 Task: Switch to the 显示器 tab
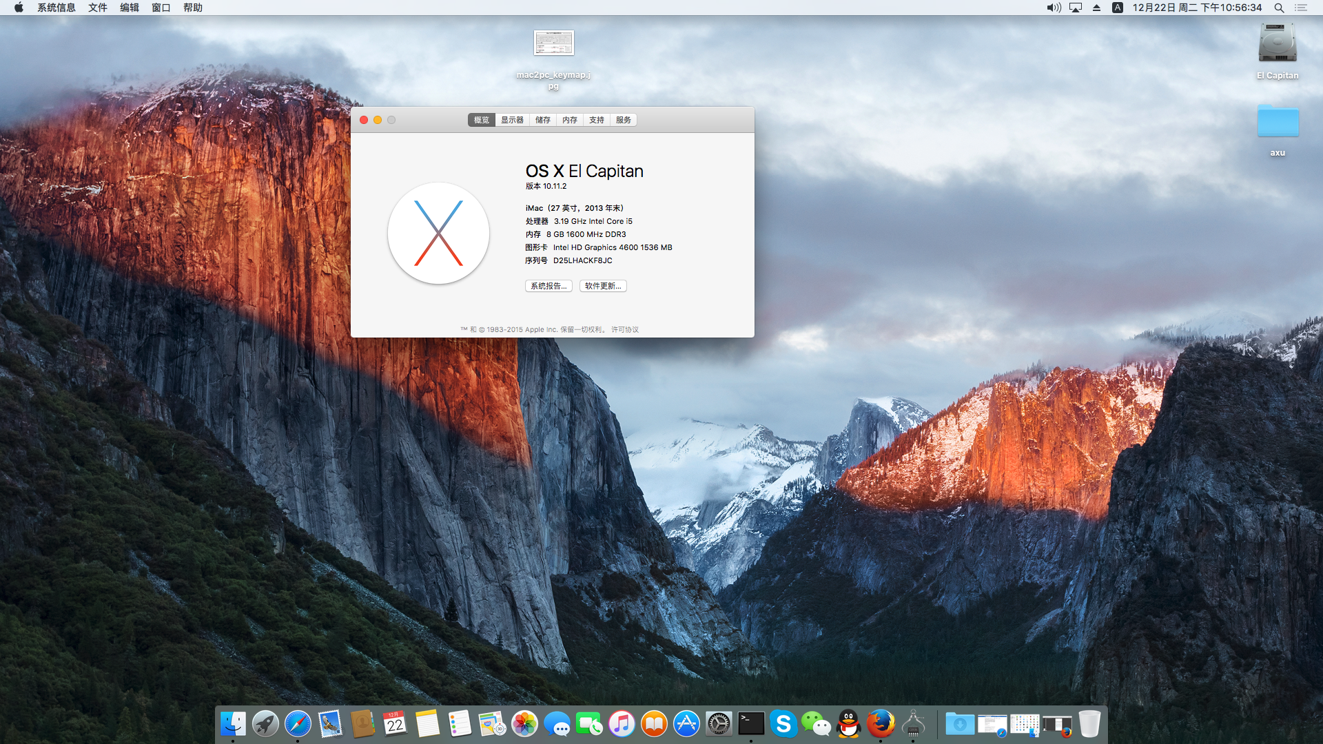click(x=512, y=120)
